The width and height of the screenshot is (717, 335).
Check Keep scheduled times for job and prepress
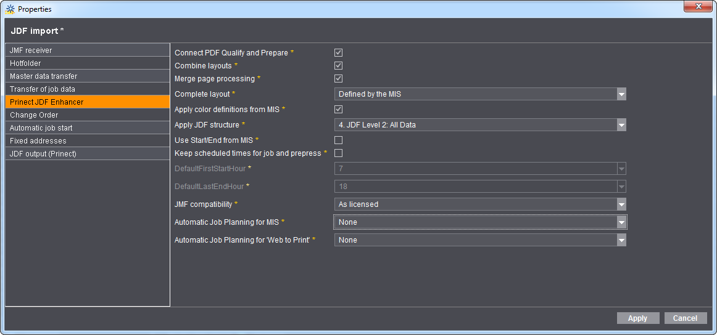tap(338, 153)
